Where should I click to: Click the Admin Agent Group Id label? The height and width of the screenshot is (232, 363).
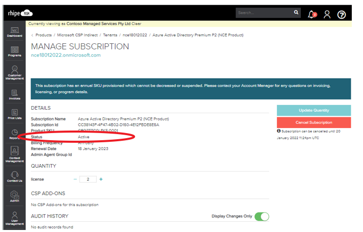click(x=51, y=154)
